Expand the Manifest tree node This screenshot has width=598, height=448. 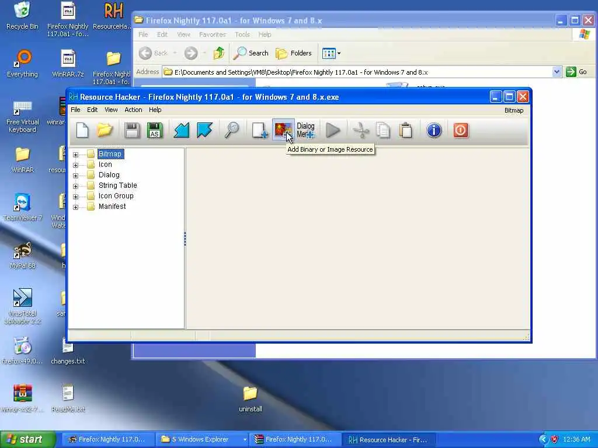pyautogui.click(x=75, y=207)
